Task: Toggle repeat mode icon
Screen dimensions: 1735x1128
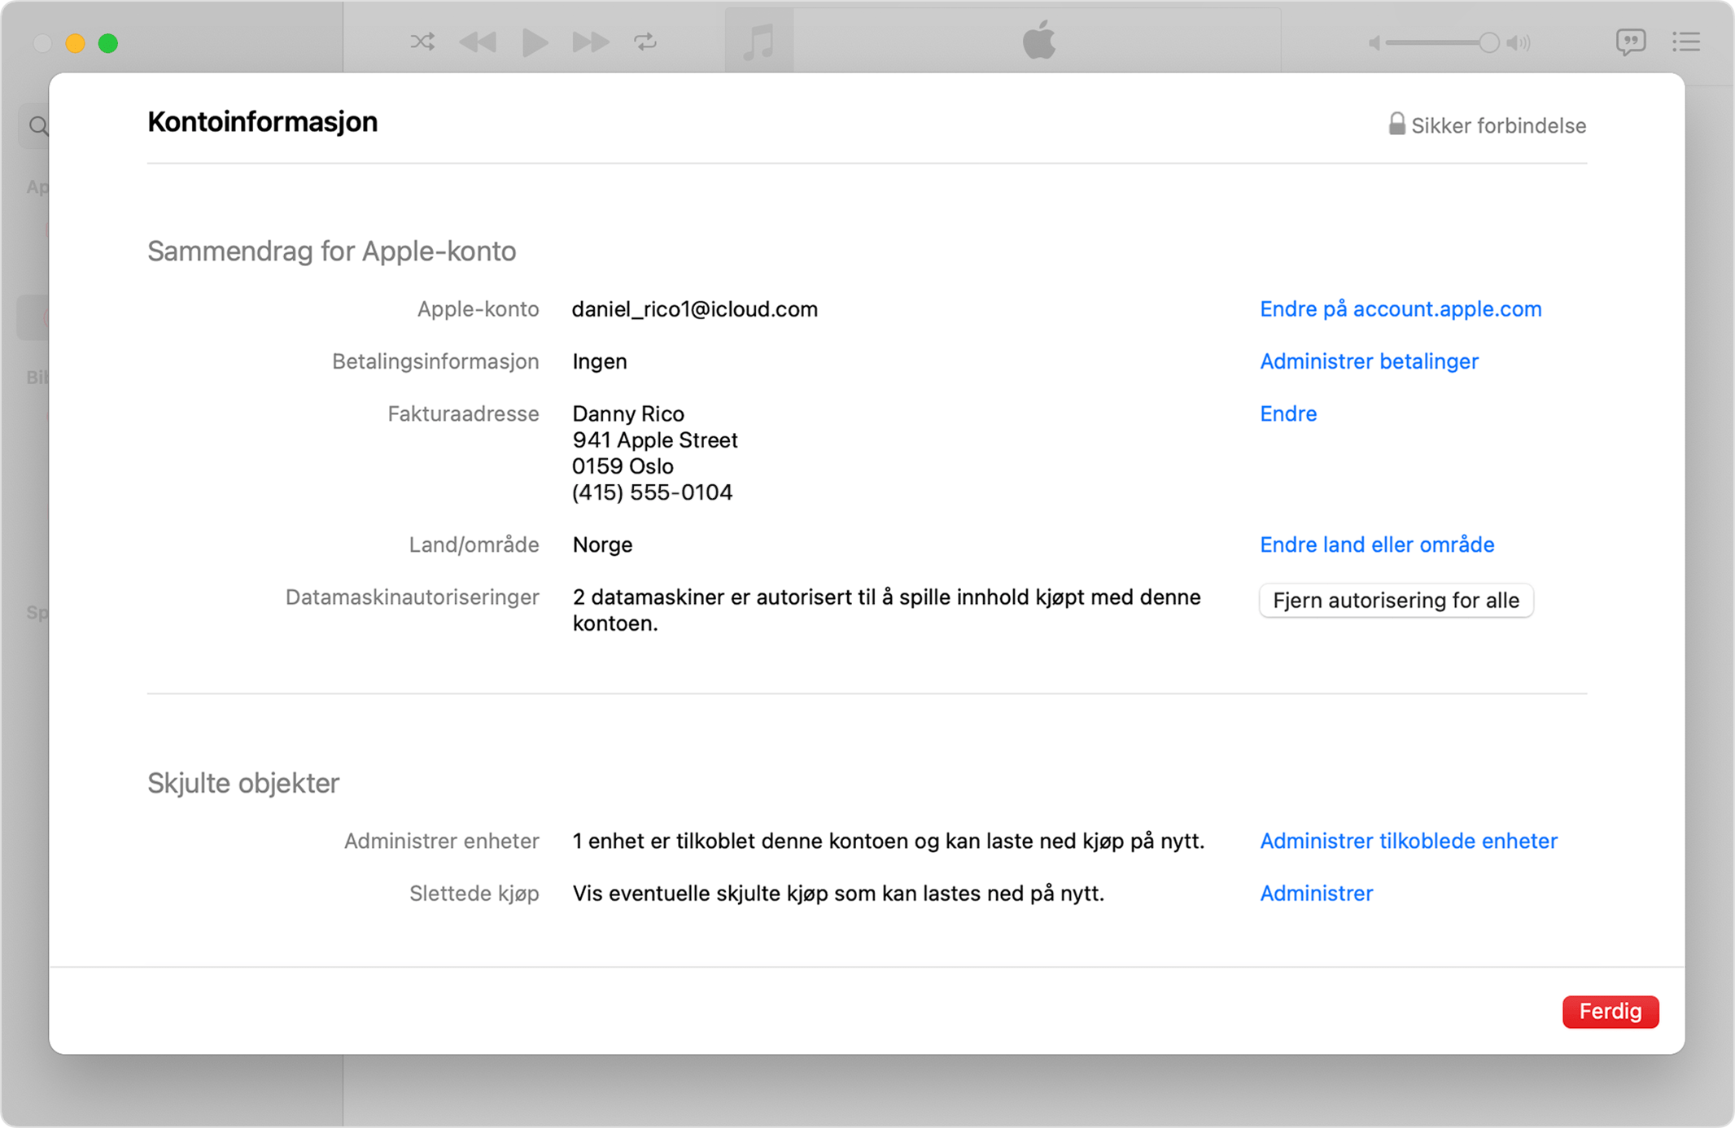Action: pyautogui.click(x=645, y=42)
